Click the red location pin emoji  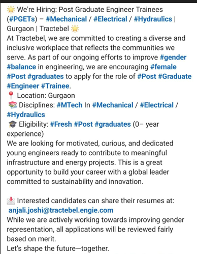[x=11, y=96]
